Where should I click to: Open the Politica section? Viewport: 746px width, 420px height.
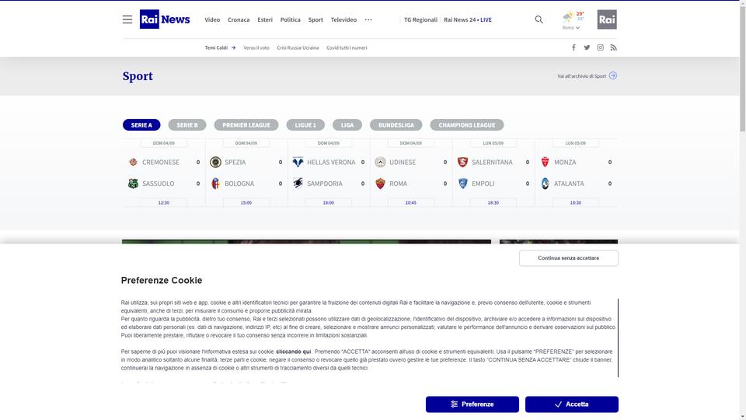[290, 19]
